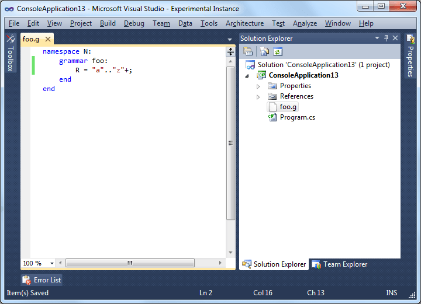Open the Analyze menu
421x304 pixels.
(305, 23)
